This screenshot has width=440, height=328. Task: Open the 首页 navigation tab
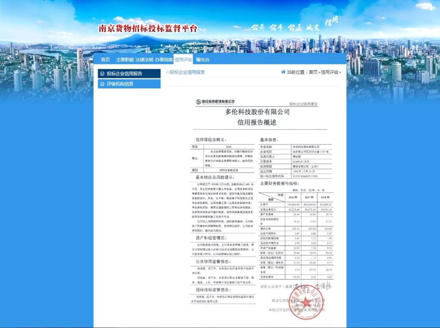105,59
